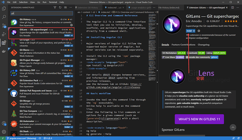Image resolution: width=242 pixels, height=140 pixels.
Task: Click the feedback icon in status bar
Action: [234, 138]
